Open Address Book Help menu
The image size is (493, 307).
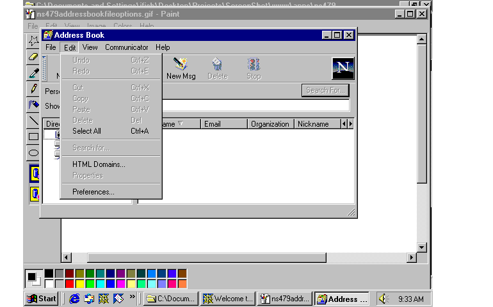click(163, 47)
